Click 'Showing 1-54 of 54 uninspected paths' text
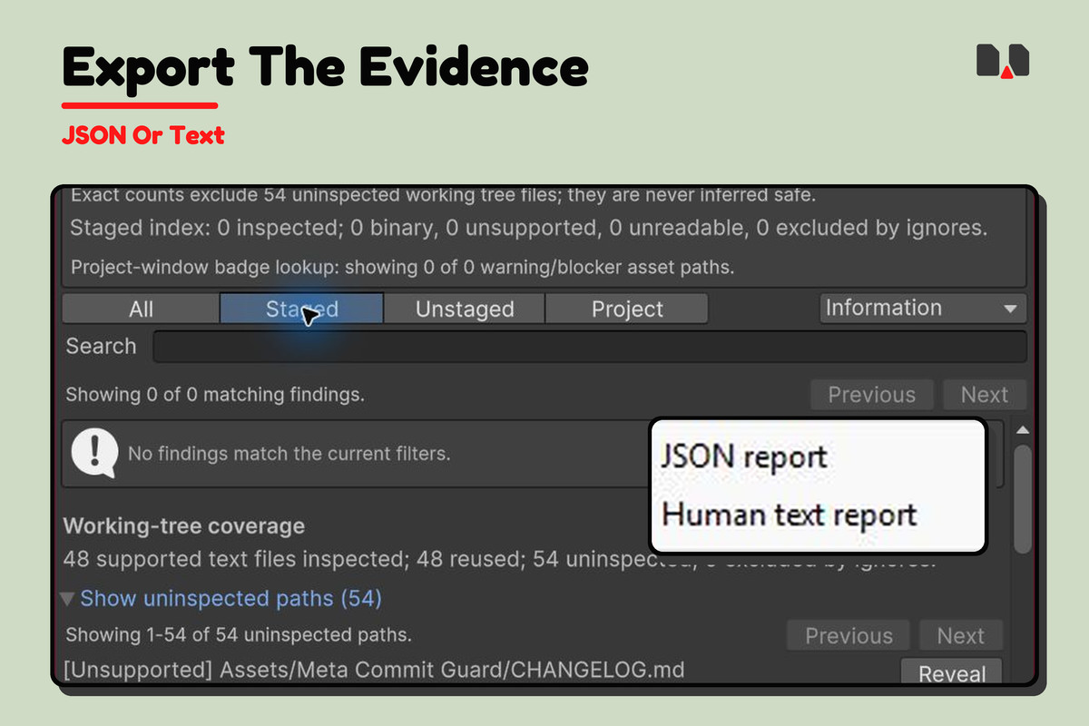1089x726 pixels. click(239, 634)
